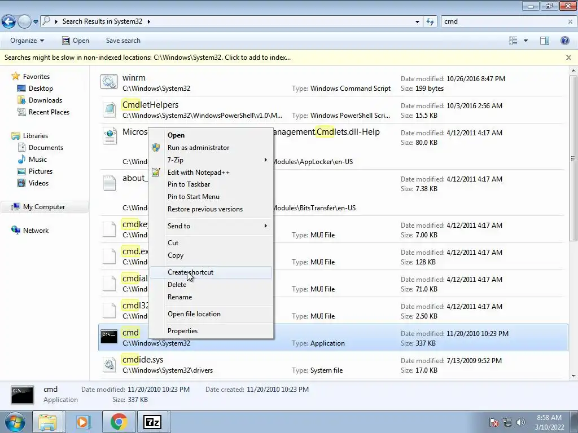Screen dimensions: 578x433
Task: Click the Back navigation arrow
Action: click(9, 22)
